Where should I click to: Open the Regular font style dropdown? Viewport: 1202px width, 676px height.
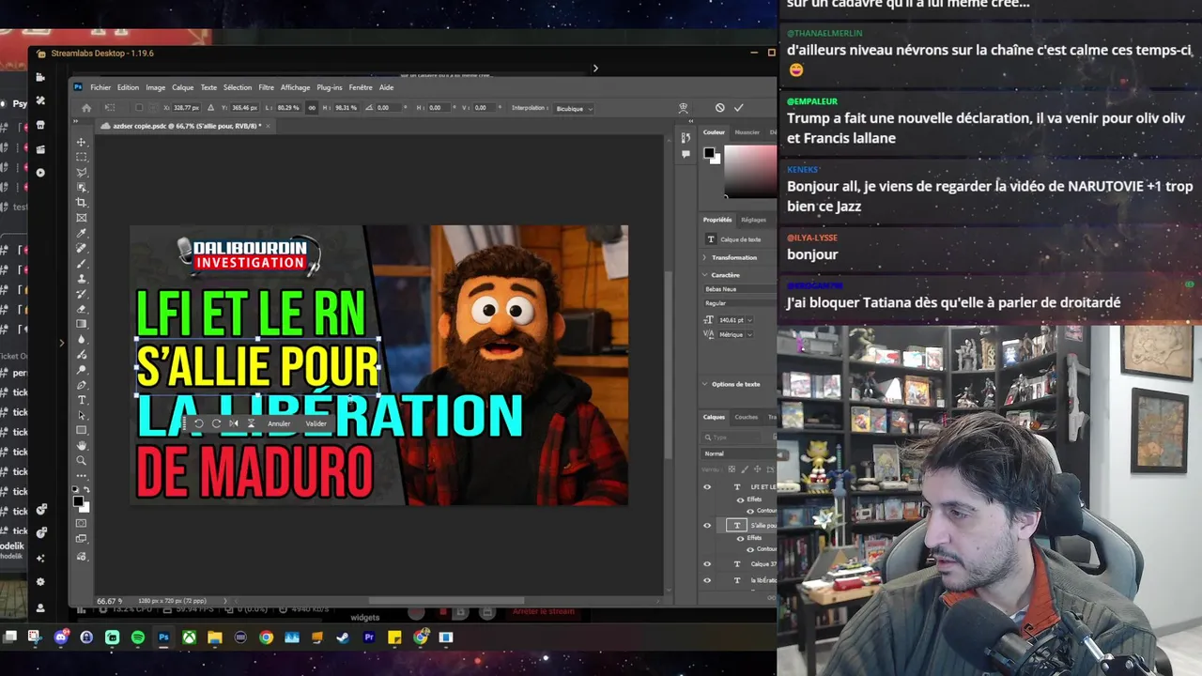click(x=739, y=303)
